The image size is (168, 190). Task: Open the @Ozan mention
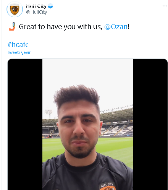[x=116, y=27]
